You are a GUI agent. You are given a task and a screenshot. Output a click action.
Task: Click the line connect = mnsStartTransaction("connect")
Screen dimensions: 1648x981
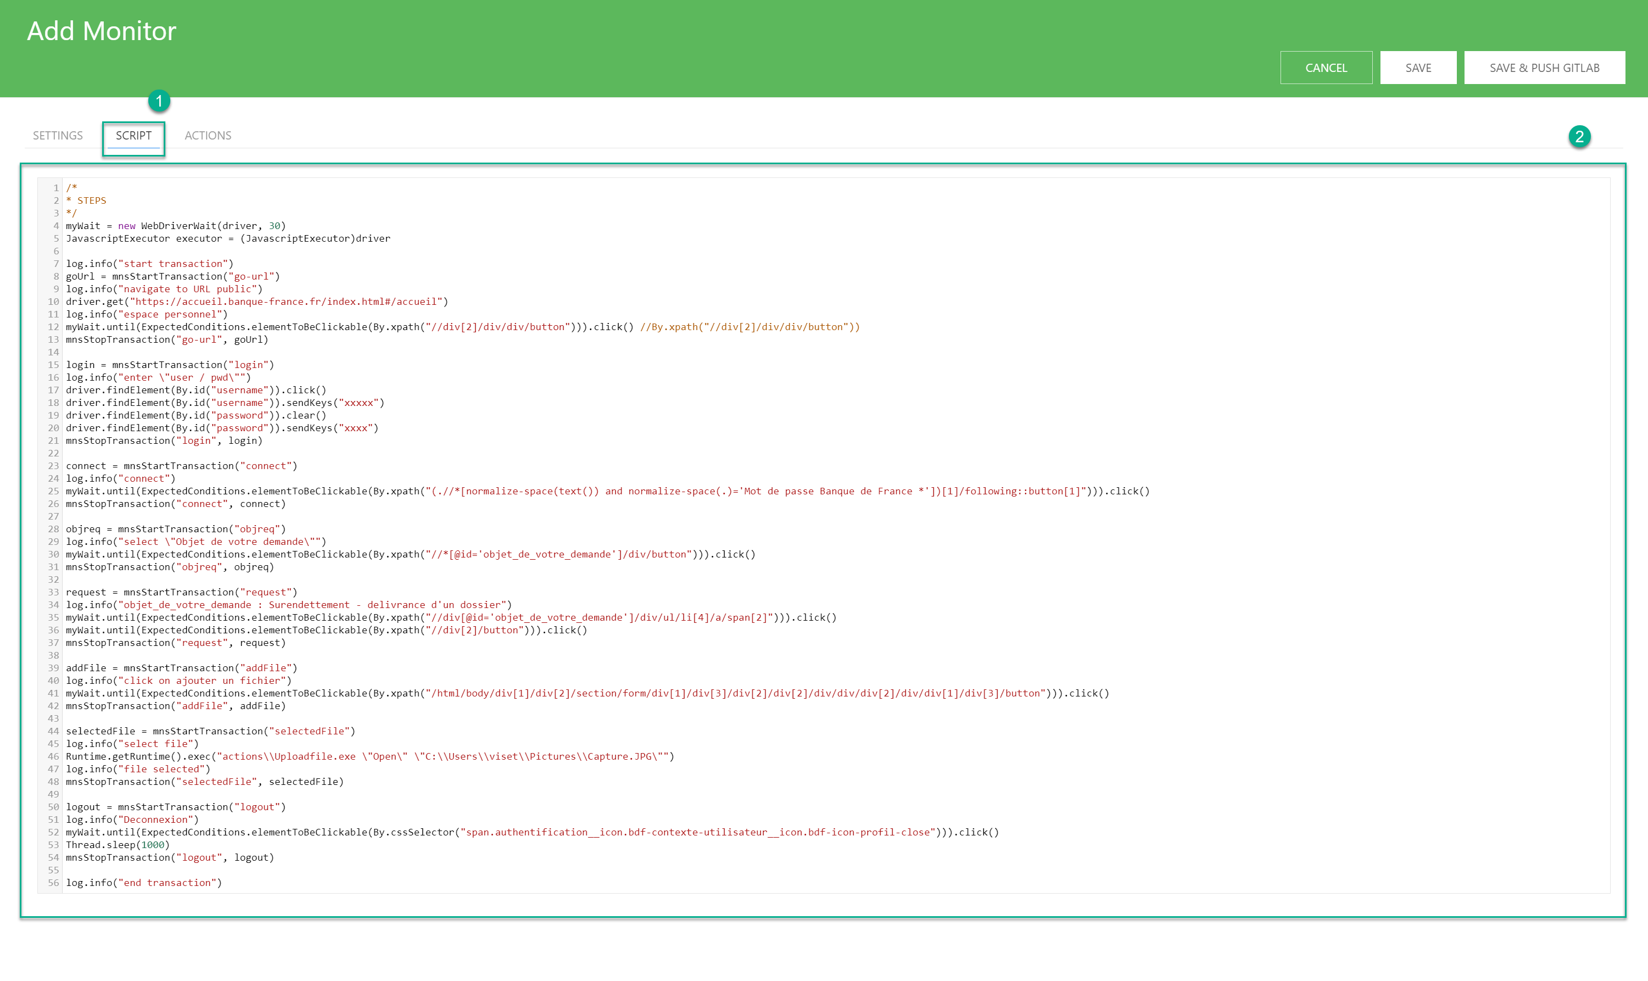click(x=182, y=465)
